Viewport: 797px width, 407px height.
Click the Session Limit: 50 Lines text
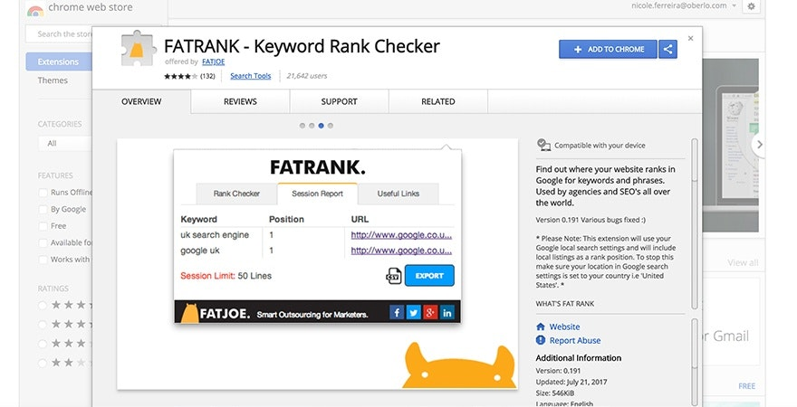click(x=226, y=276)
